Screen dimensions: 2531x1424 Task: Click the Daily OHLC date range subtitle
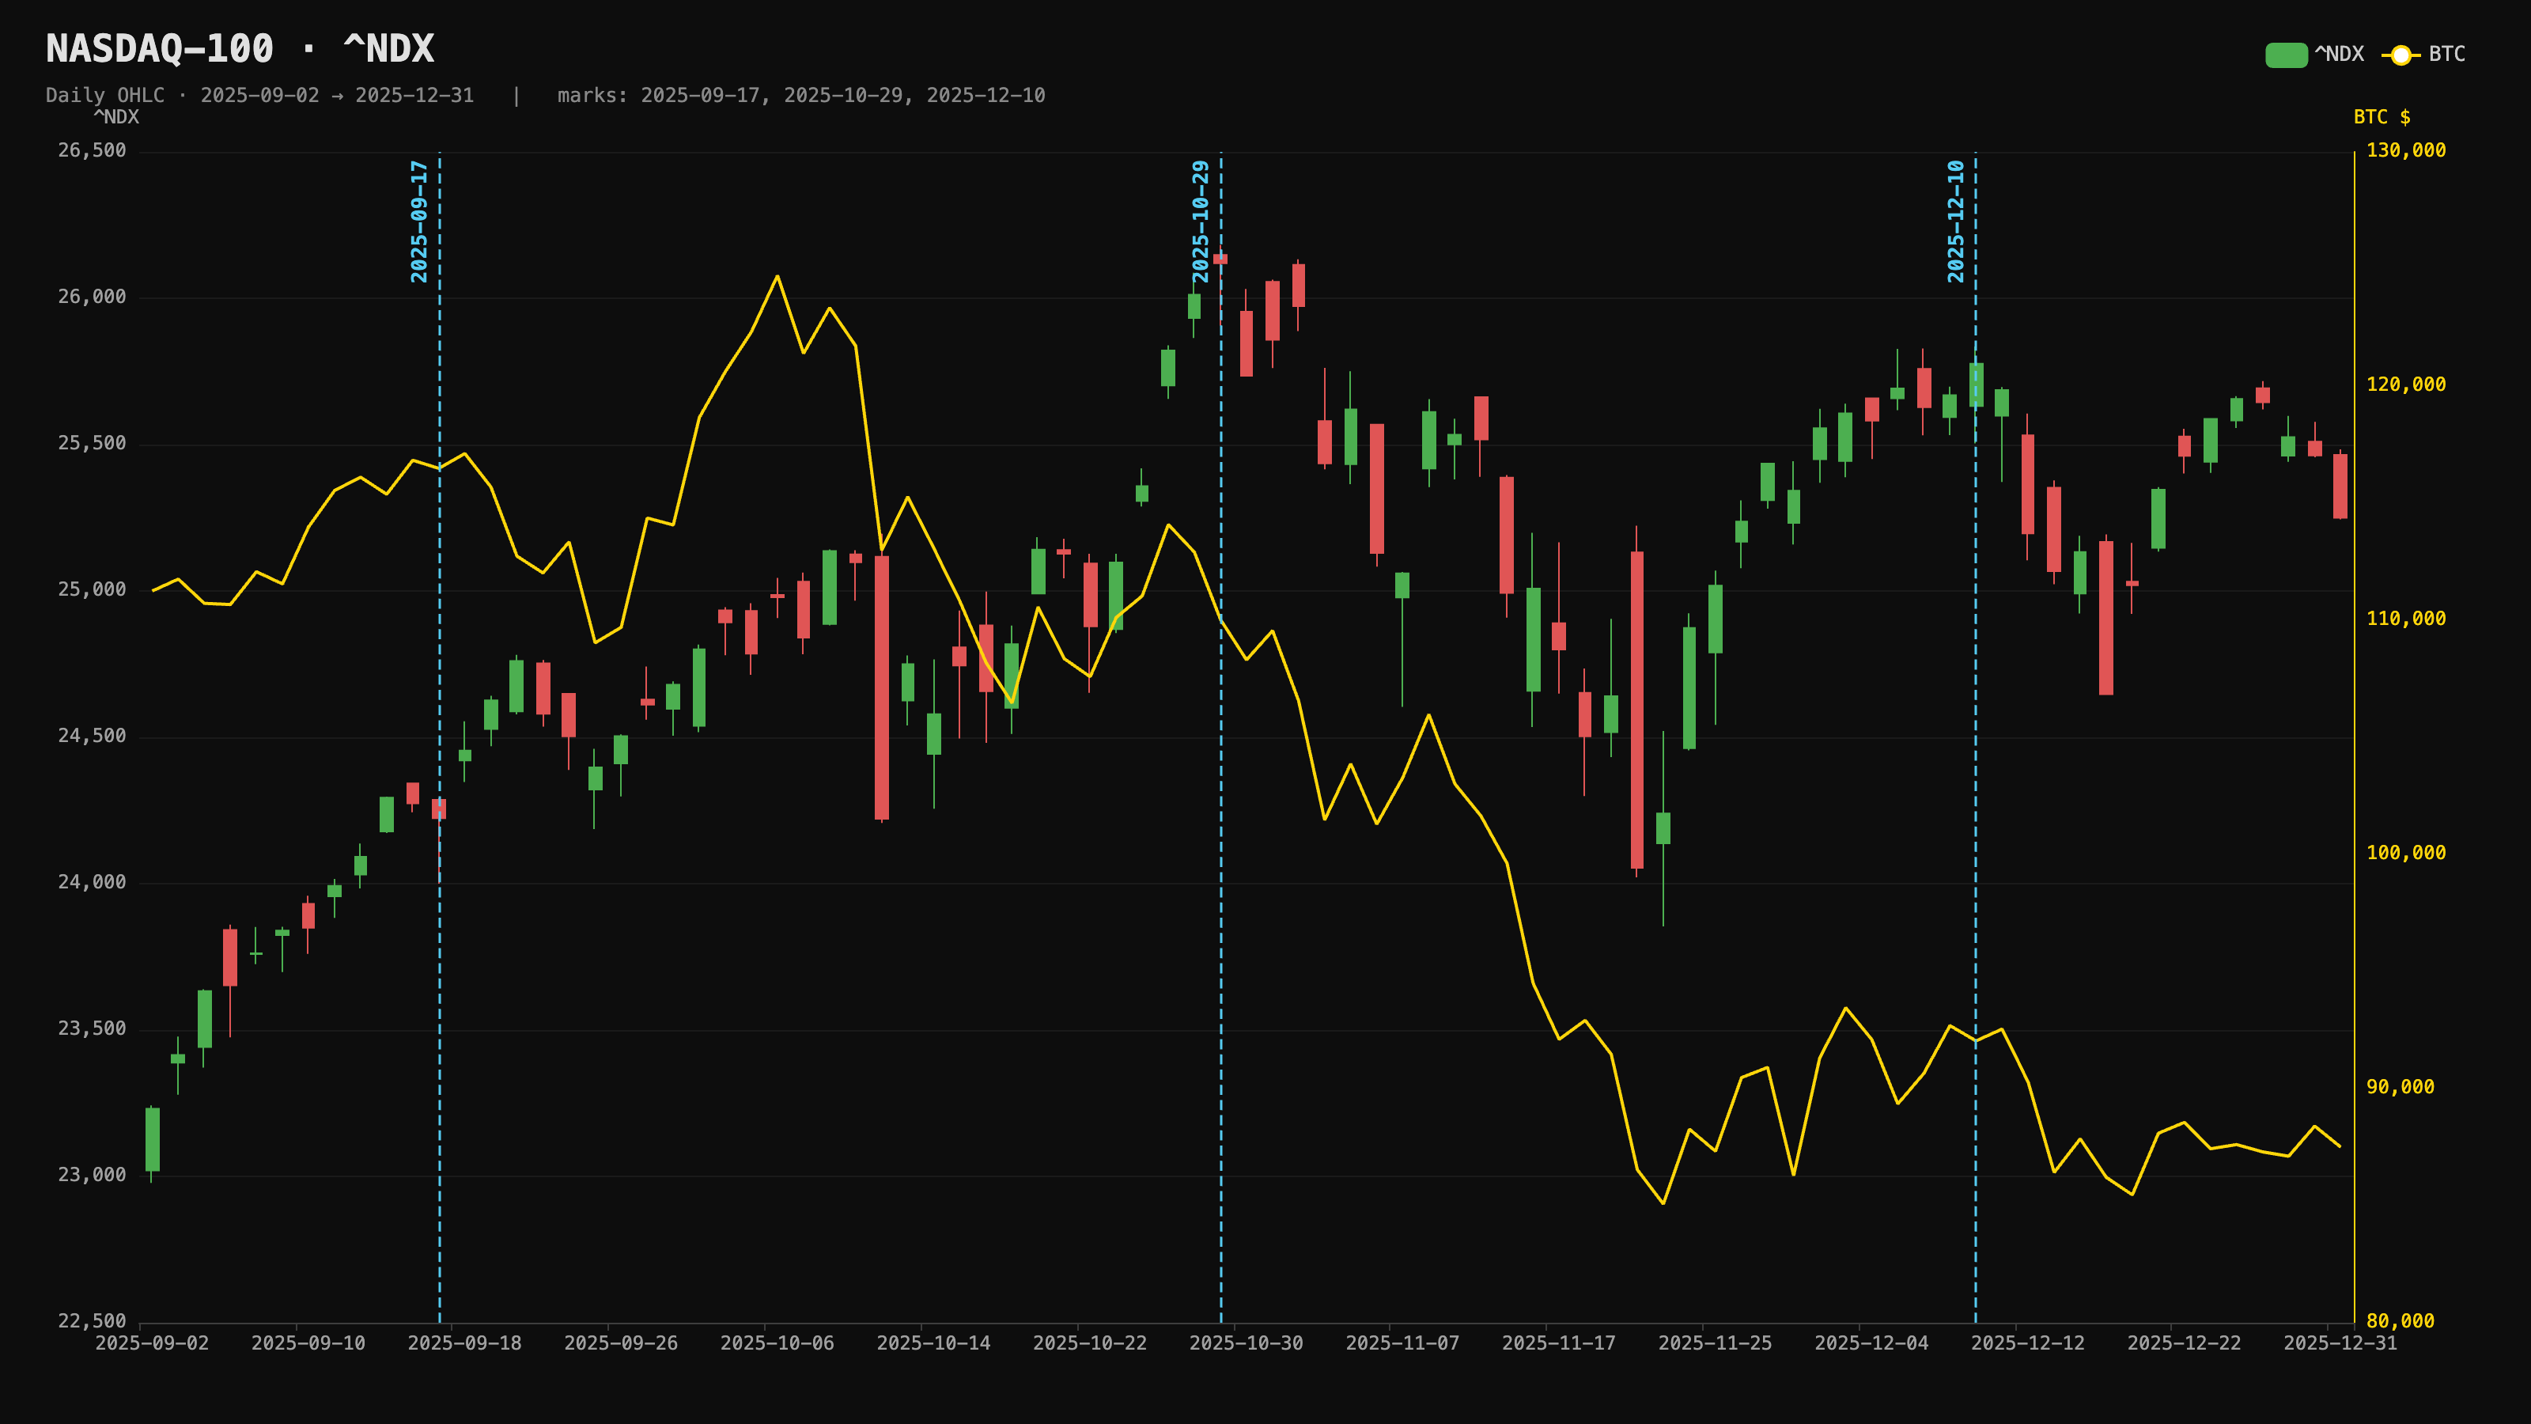point(259,95)
